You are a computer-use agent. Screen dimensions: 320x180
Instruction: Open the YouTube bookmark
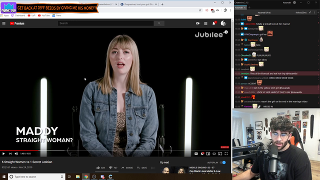click(x=44, y=15)
